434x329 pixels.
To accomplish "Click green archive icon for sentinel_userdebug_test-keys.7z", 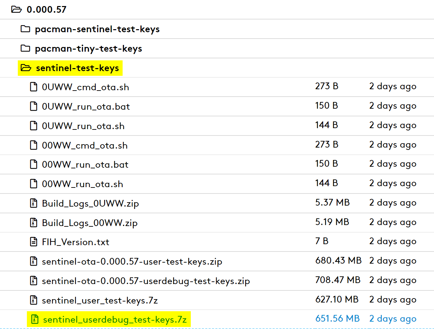I will [35, 319].
